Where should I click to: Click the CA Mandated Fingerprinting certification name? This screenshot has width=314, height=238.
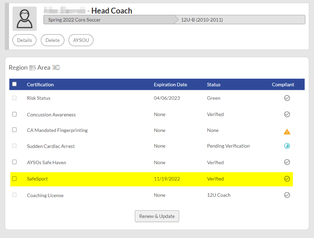(57, 130)
